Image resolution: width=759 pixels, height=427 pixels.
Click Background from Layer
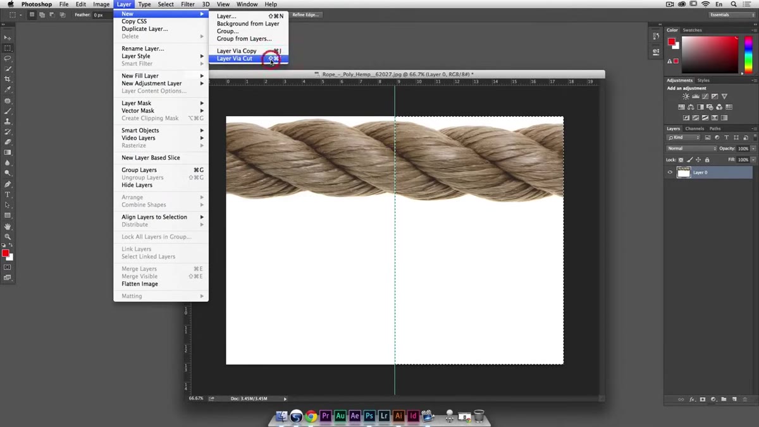[x=249, y=24]
